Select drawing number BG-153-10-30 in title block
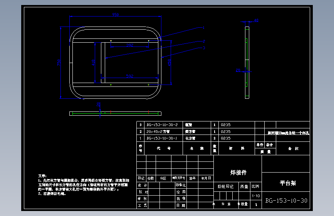Screen dimensions: 334x216 click(x=286, y=201)
